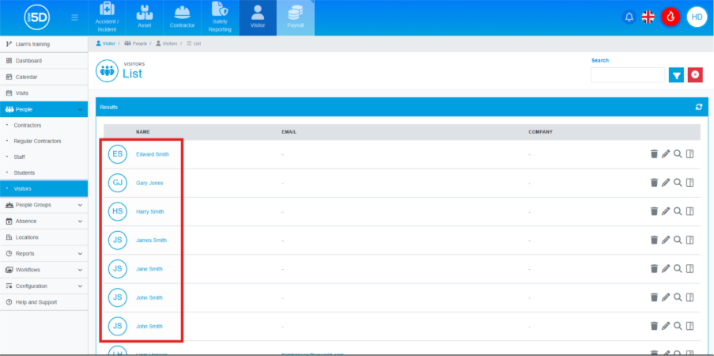This screenshot has width=714, height=356.
Task: Delete James Smith with the trash icon
Action: pos(654,240)
